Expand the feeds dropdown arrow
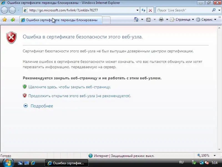The image size is (222, 167). (x=155, y=19)
